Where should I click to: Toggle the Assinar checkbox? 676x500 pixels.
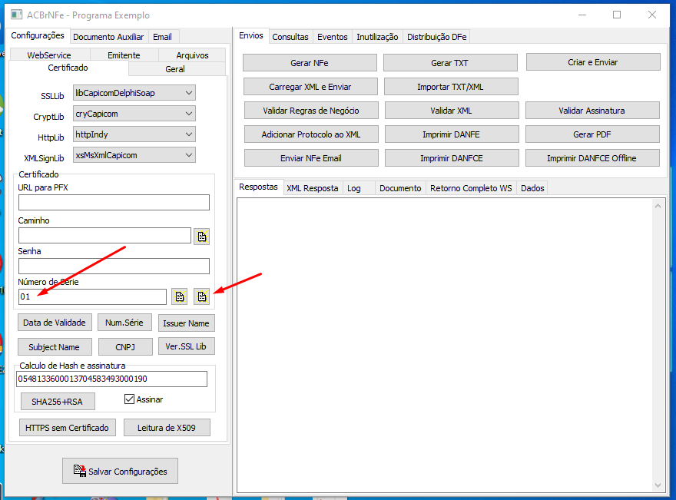129,399
